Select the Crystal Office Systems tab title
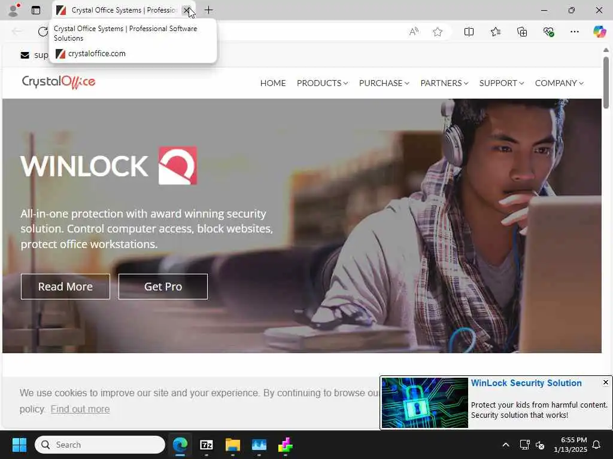Image resolution: width=613 pixels, height=459 pixels. (x=123, y=10)
